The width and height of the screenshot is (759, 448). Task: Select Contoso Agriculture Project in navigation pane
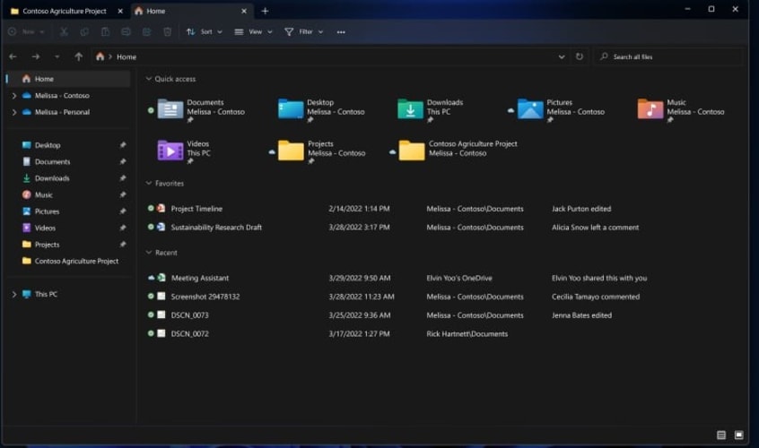(69, 261)
